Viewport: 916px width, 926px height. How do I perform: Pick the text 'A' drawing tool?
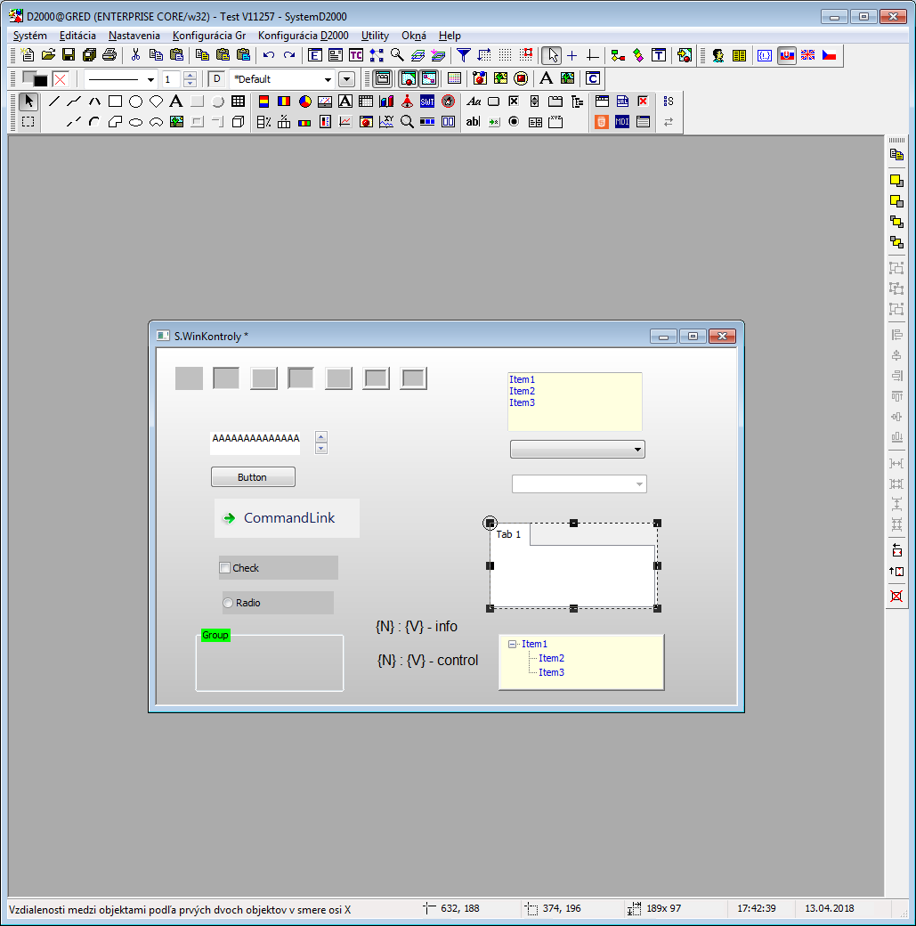pos(176,102)
